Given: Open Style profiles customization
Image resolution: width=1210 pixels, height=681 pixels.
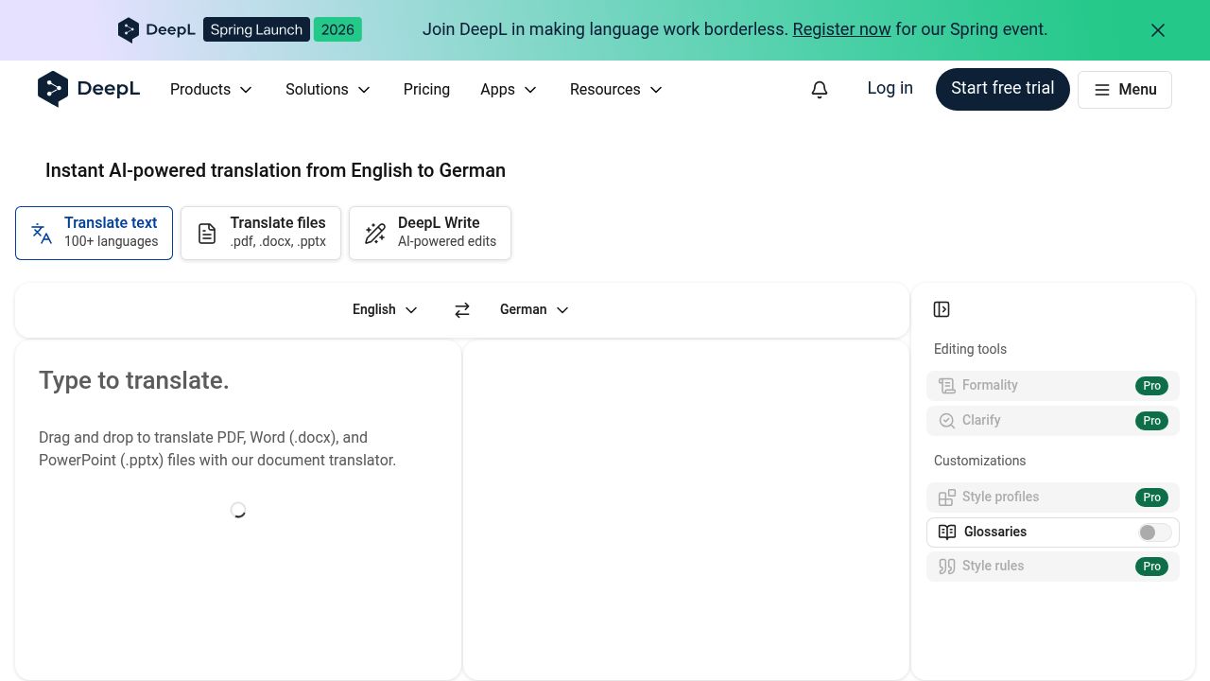Looking at the screenshot, I should (x=1053, y=497).
